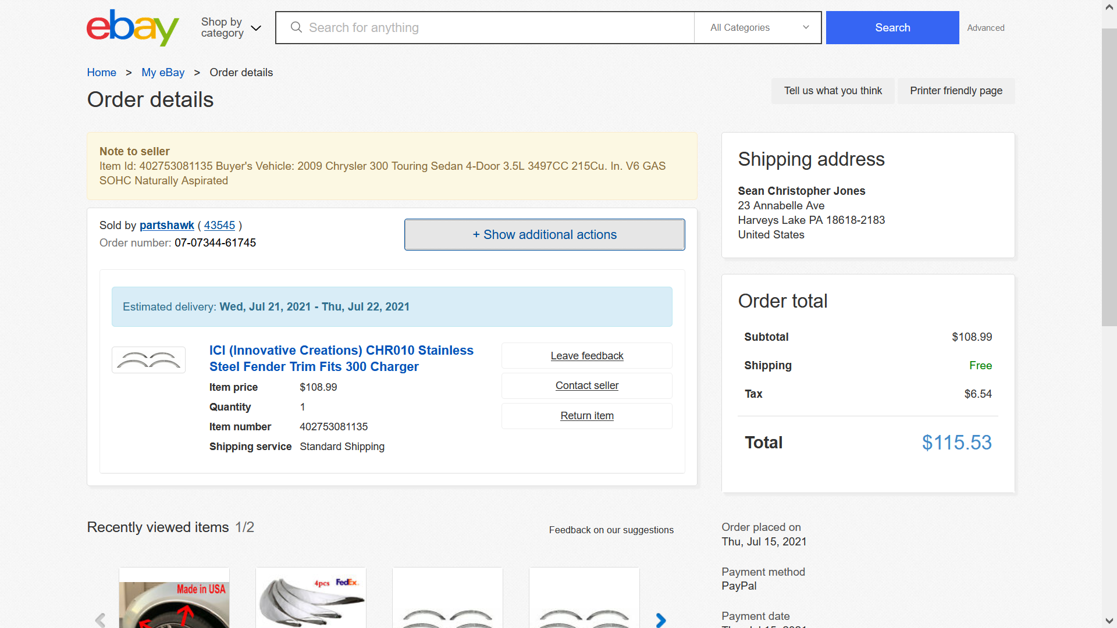Click the eBay logo
The height and width of the screenshot is (628, 1117).
point(133,27)
